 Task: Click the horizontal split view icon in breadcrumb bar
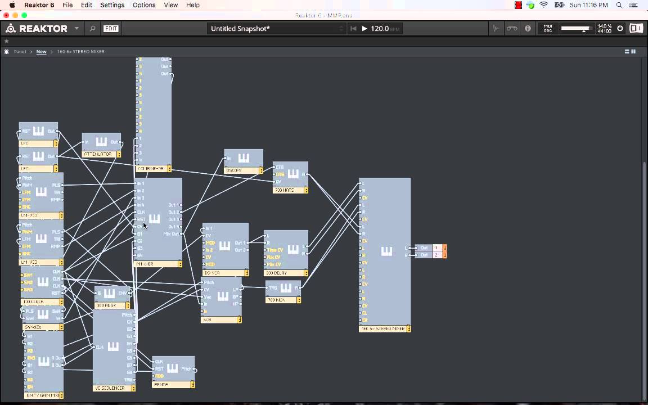[627, 52]
